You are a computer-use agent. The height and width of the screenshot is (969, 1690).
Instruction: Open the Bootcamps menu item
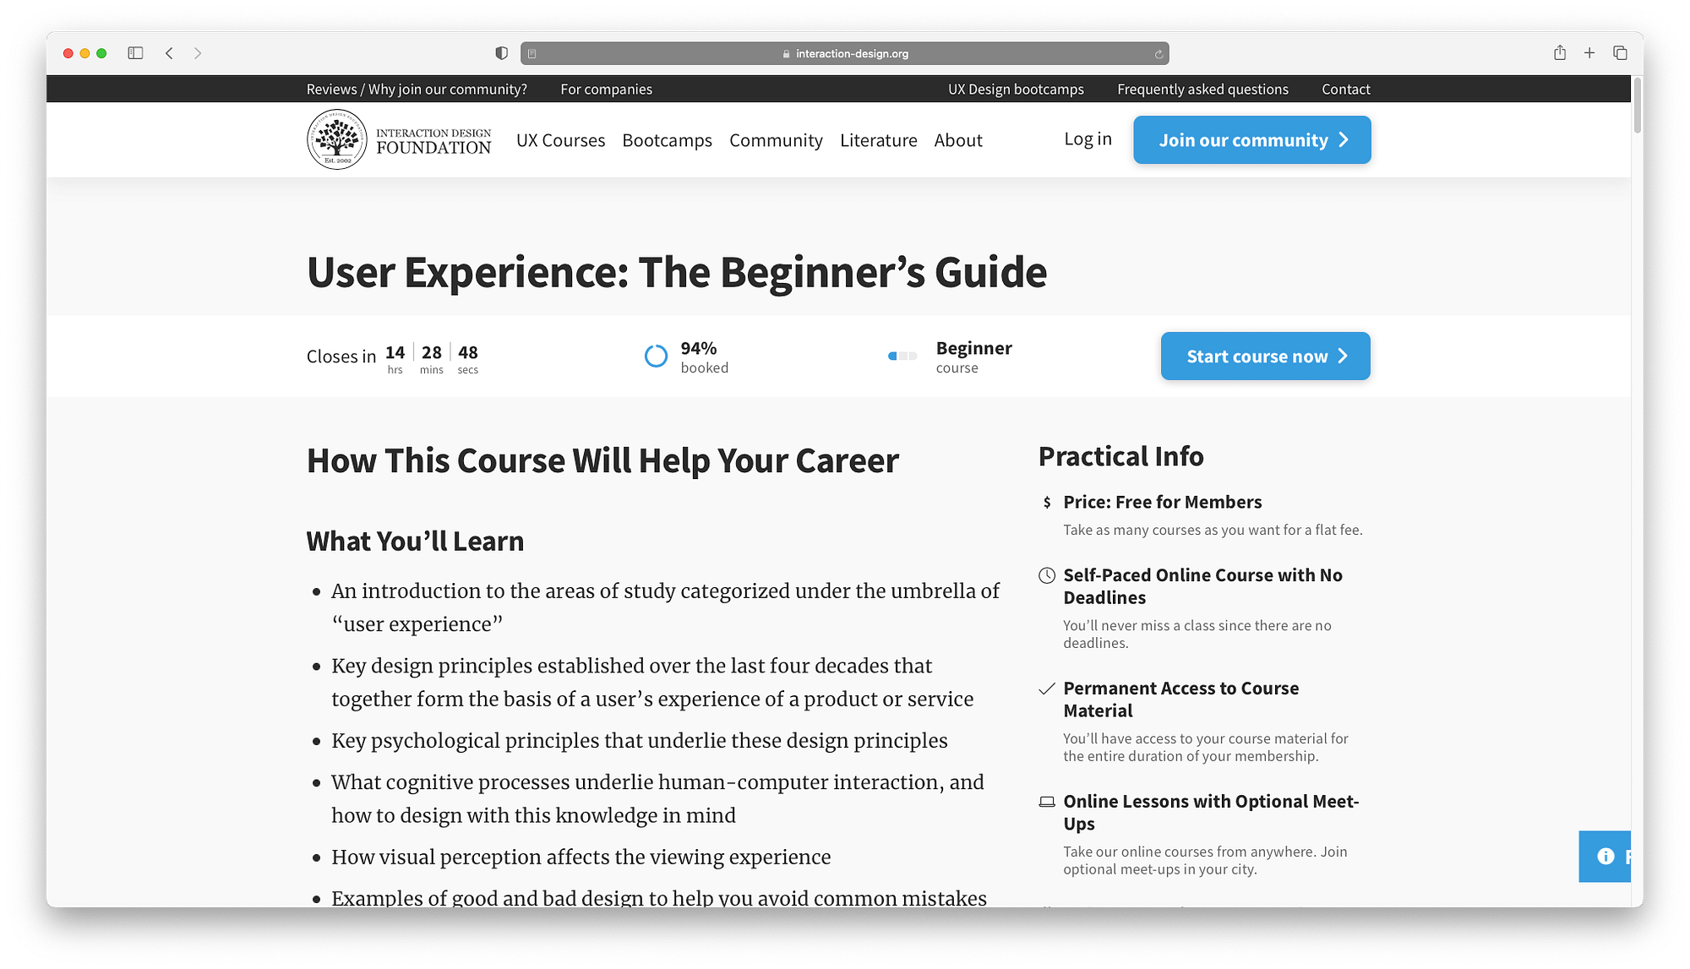click(x=666, y=139)
